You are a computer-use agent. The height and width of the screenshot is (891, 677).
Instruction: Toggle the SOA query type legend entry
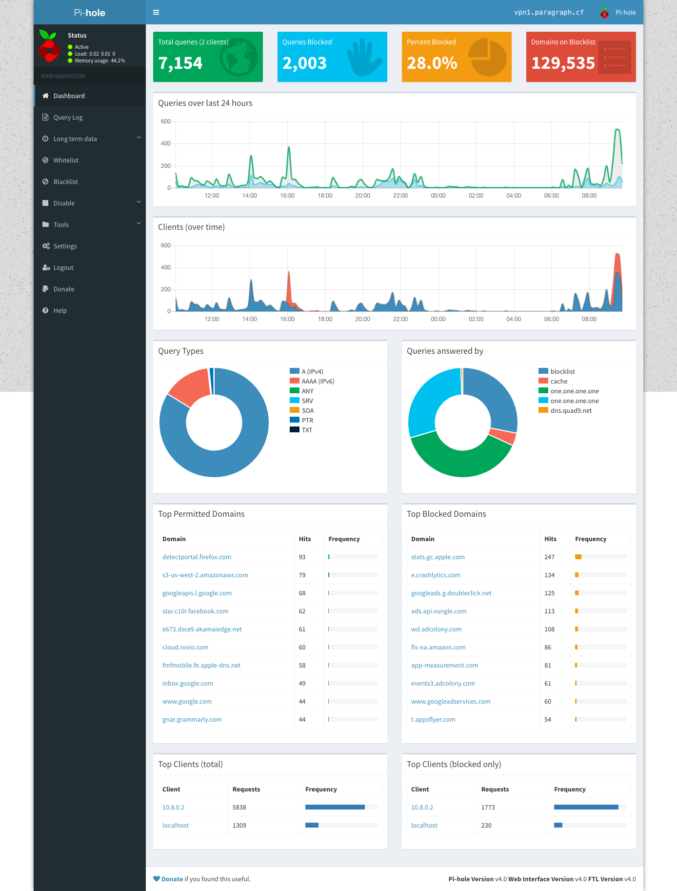pyautogui.click(x=301, y=410)
